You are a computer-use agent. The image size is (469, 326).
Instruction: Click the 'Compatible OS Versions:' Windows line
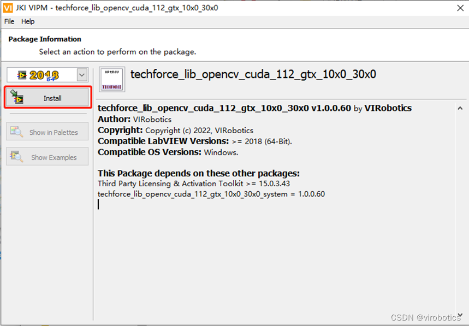point(168,152)
